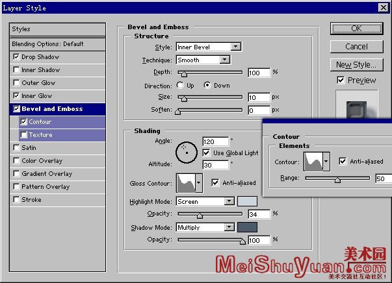This screenshot has width=392, height=283.
Task: Select the Inner Glow list label
Action: (37, 96)
